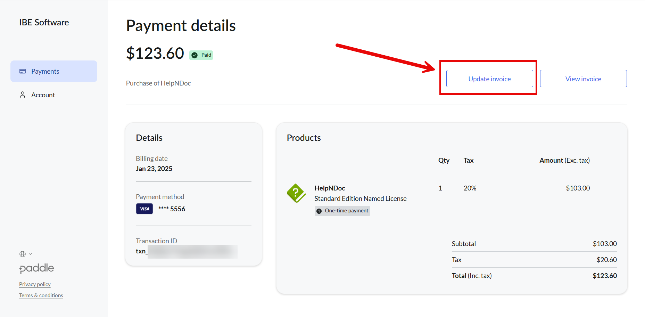Click the card number **** 5556

click(x=172, y=209)
